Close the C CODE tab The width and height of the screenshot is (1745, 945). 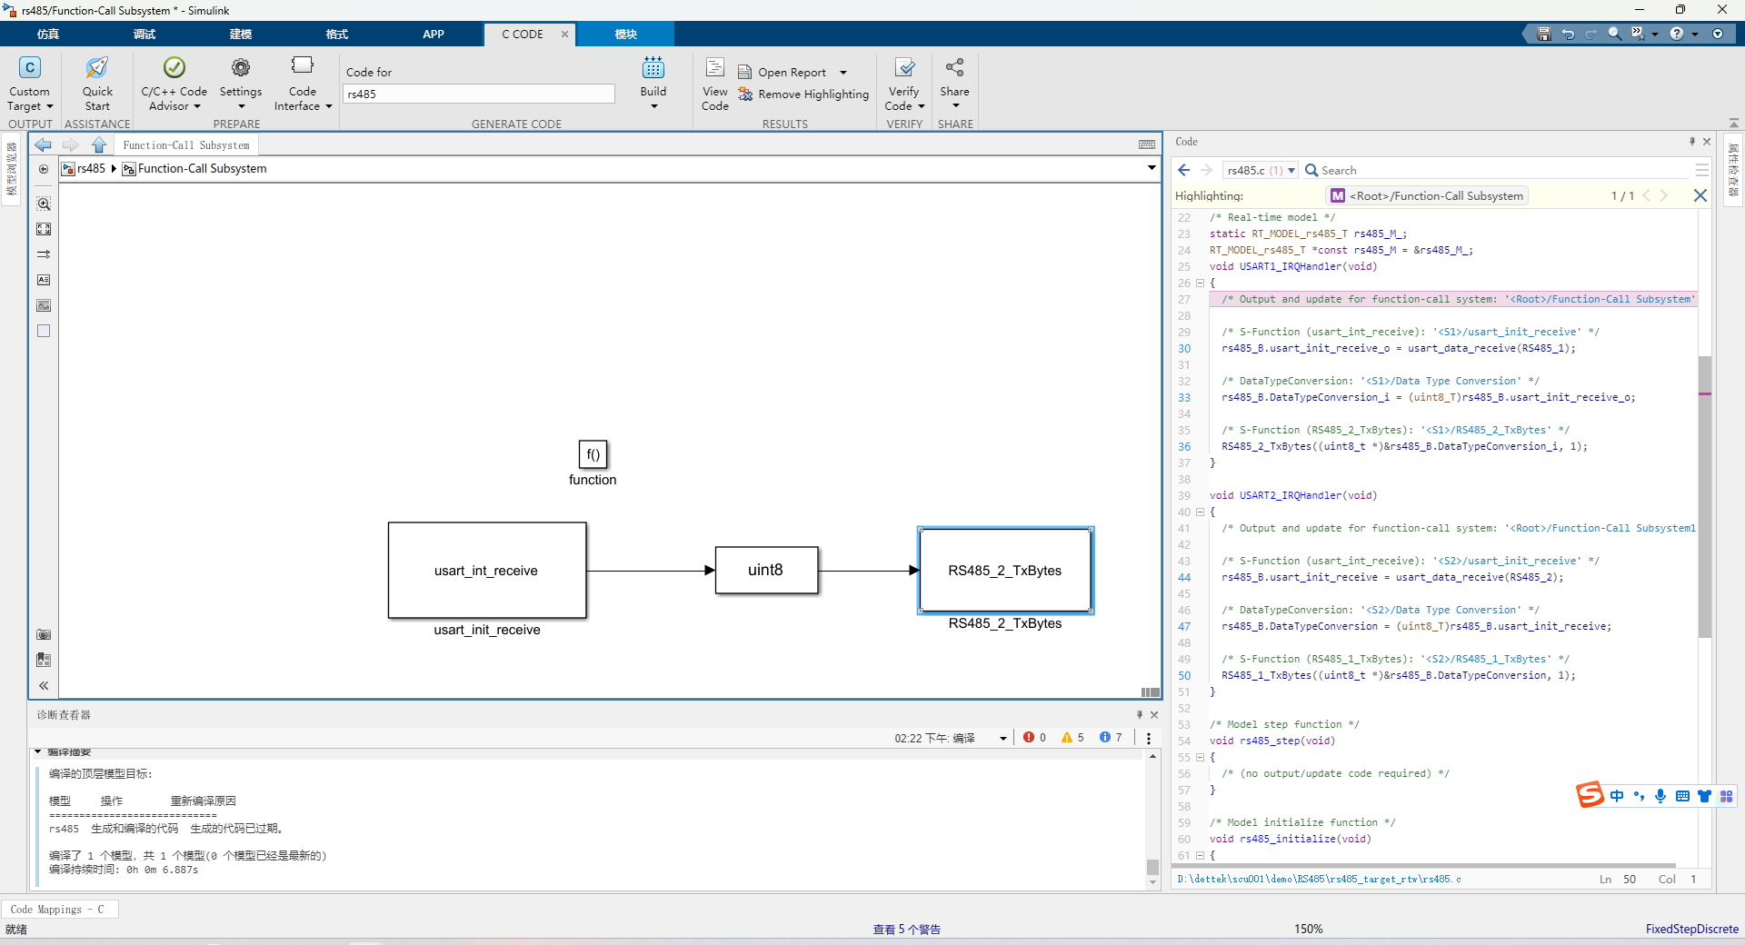[564, 34]
